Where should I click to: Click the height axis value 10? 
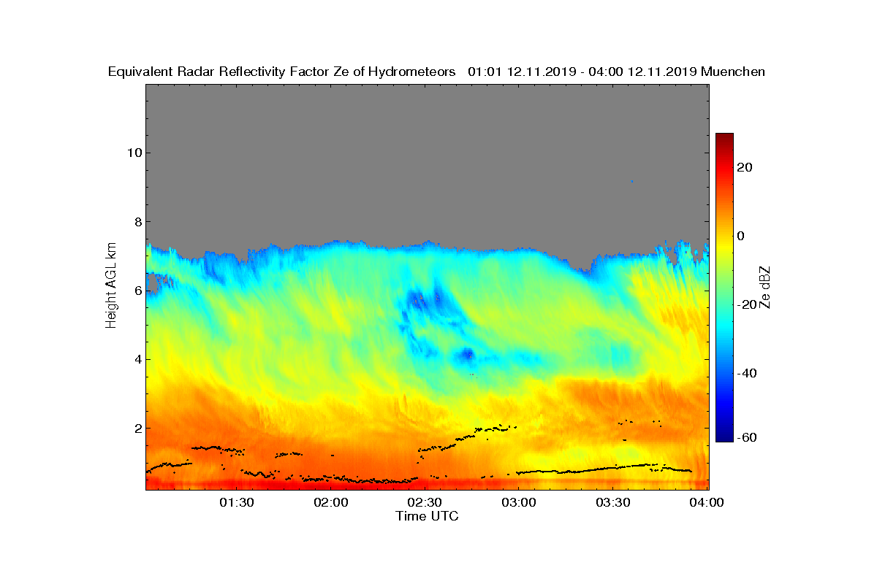point(134,153)
